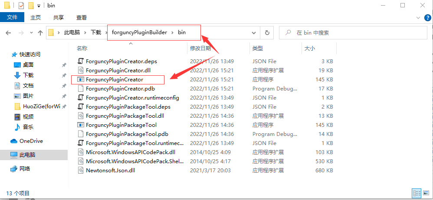Viewport: 433px width, 200px height.
Task: Select the file Microsoft.WindowsAPICodePack.Shel...
Action: [134, 161]
